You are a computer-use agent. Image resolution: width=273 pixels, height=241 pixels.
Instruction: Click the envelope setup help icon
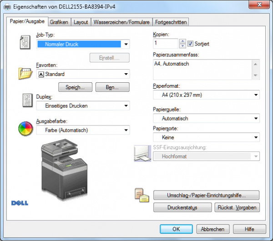point(142,195)
